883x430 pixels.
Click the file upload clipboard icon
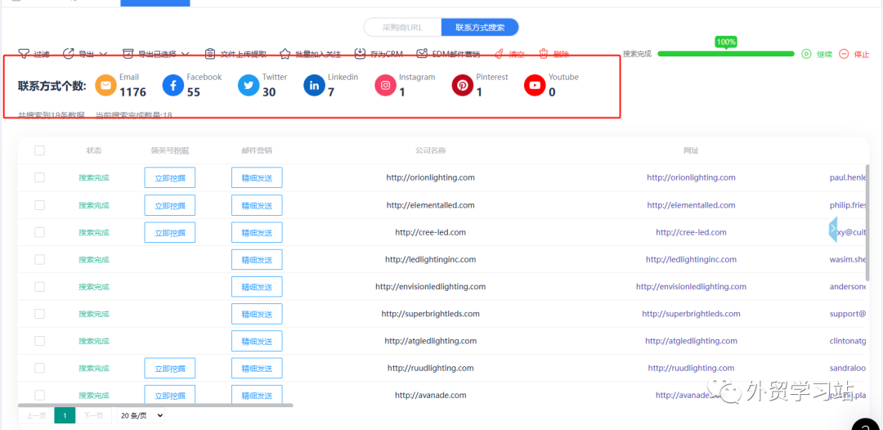click(x=210, y=54)
